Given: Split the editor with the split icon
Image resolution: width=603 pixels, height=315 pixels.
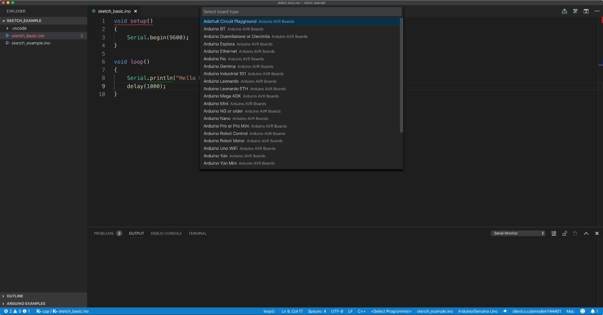Looking at the screenshot, I should click(x=586, y=11).
